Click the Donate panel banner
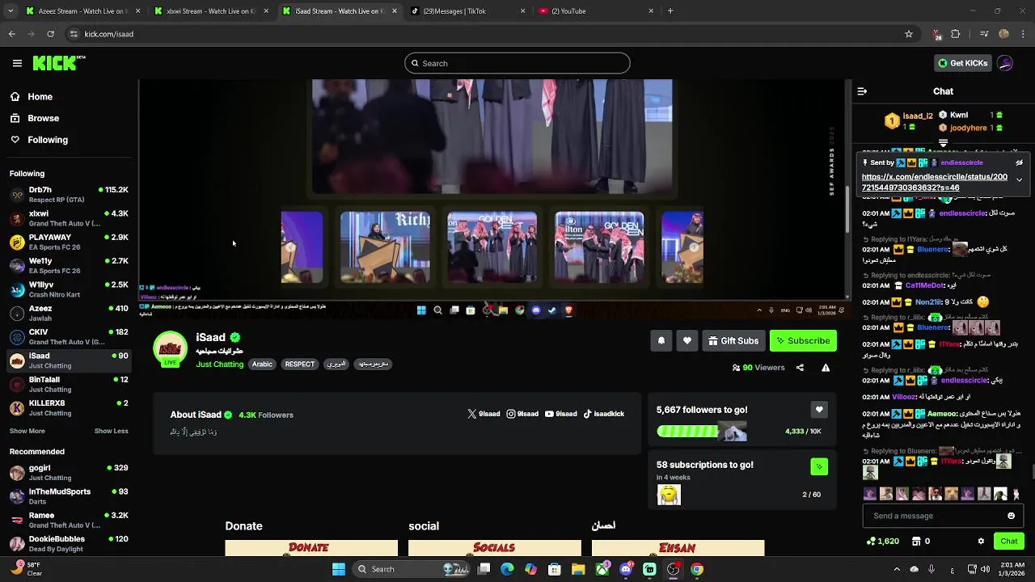This screenshot has height=582, width=1035. (x=311, y=548)
